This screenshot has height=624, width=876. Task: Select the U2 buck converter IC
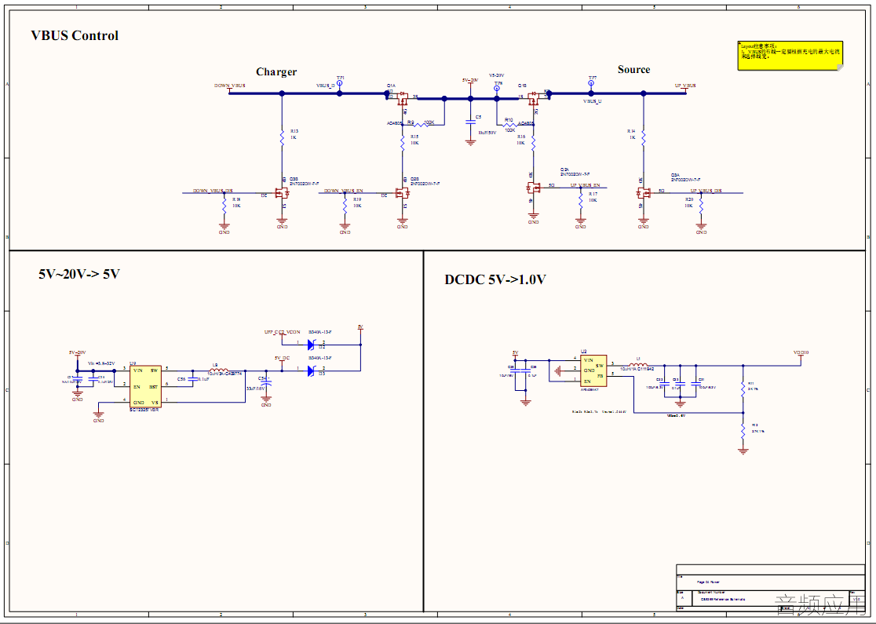594,371
